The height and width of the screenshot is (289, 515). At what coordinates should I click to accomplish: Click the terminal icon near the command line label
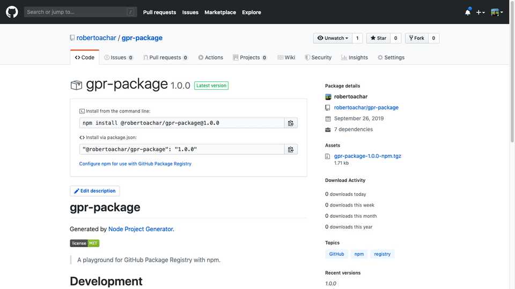[x=82, y=111]
